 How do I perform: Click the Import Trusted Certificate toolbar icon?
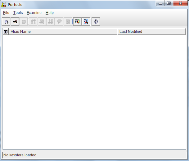42,22
